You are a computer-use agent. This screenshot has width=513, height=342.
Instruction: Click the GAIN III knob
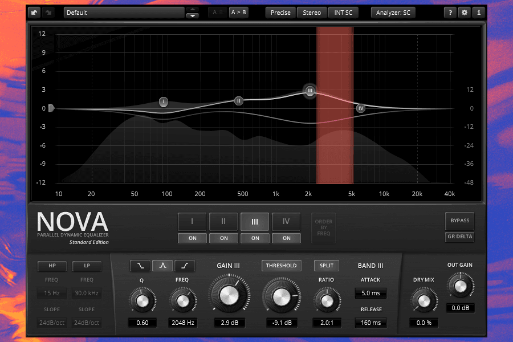229,295
